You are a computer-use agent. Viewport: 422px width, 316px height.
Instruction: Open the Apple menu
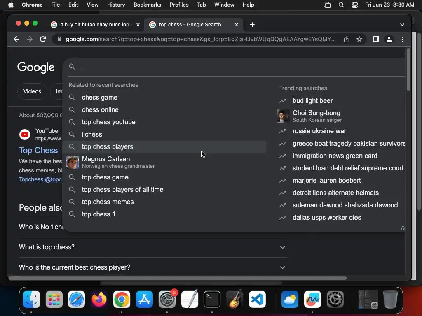point(11,5)
